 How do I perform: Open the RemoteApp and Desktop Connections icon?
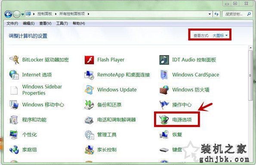(89, 75)
